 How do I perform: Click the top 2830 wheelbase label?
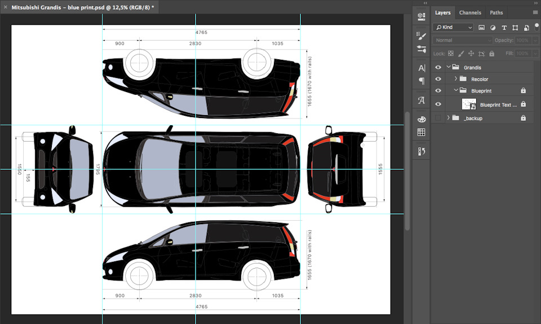click(196, 43)
